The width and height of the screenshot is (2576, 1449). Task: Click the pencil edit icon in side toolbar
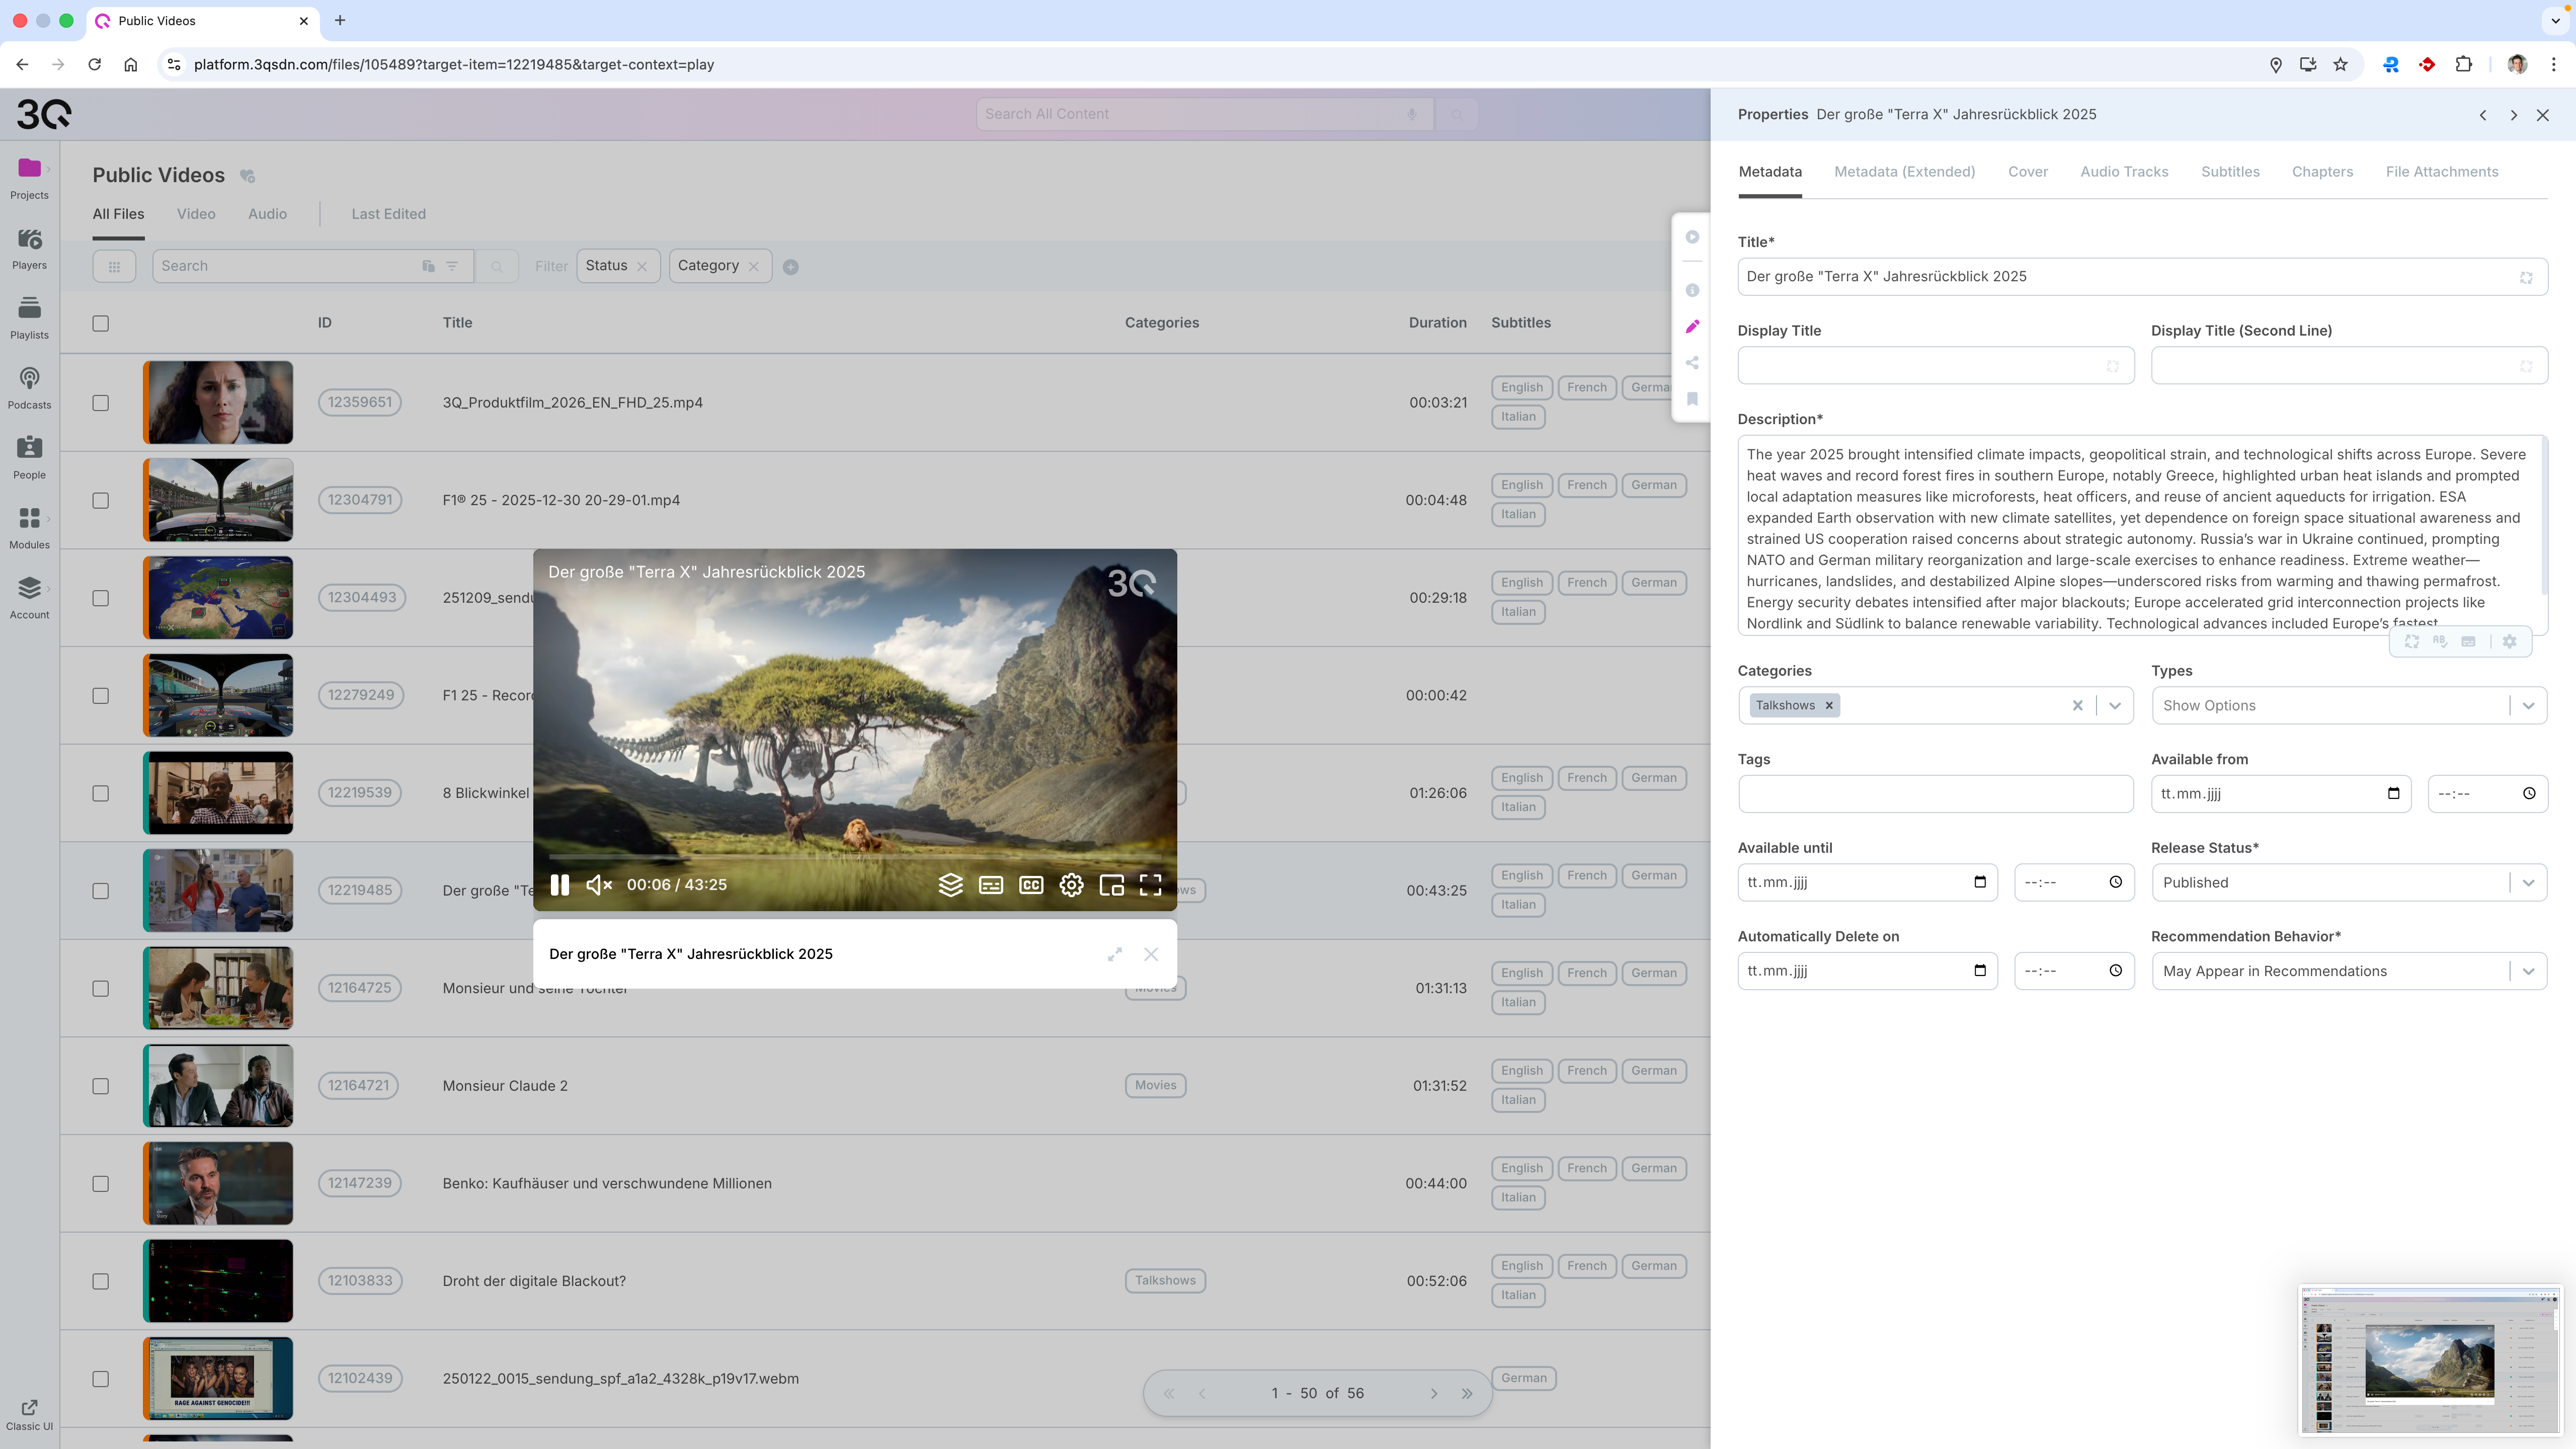click(x=1692, y=327)
